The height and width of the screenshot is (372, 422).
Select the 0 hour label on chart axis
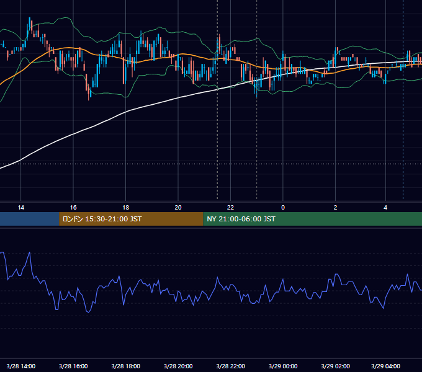283,208
